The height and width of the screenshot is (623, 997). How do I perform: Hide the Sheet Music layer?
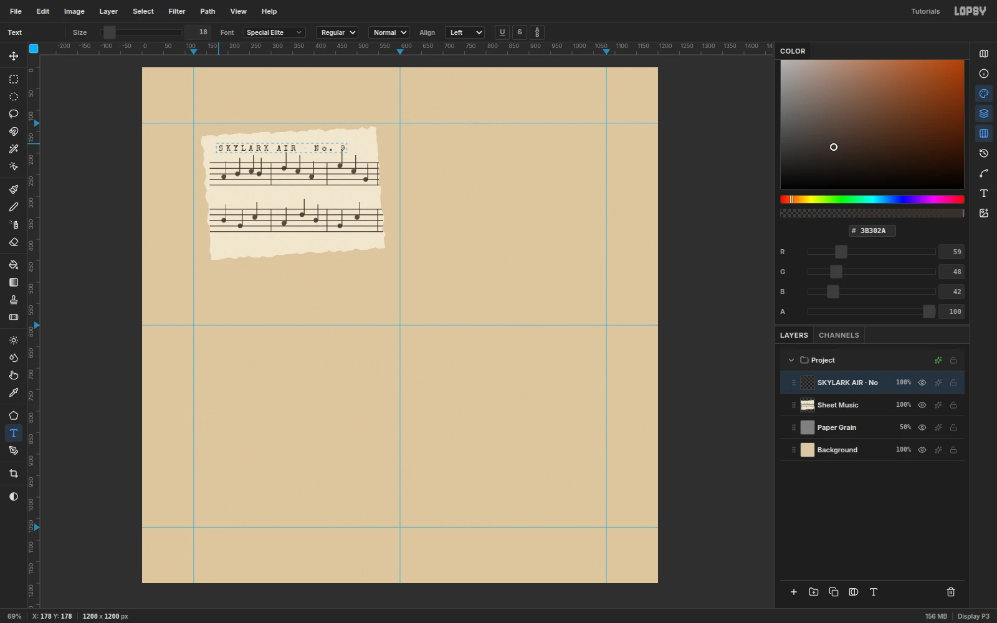pyautogui.click(x=922, y=405)
